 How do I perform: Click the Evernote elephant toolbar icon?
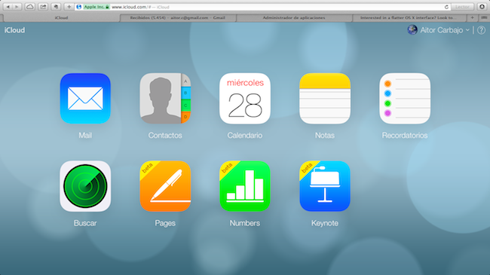[x=56, y=7]
